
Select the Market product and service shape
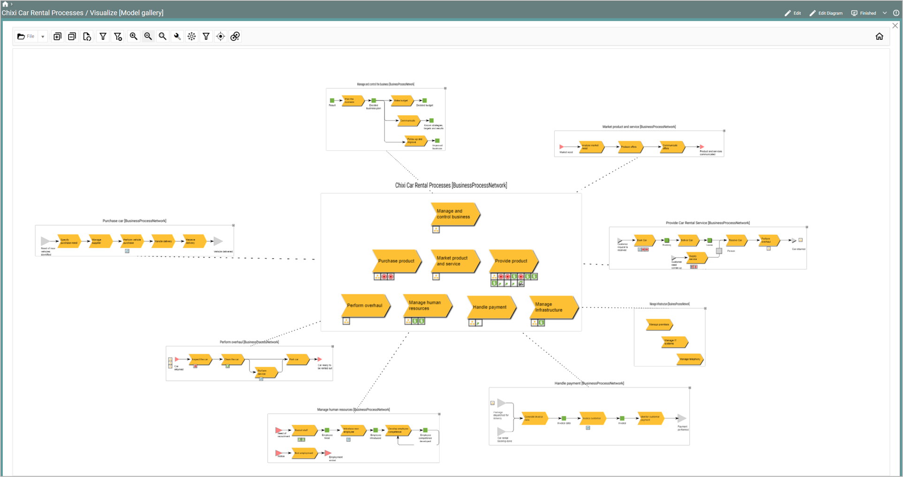[455, 261]
